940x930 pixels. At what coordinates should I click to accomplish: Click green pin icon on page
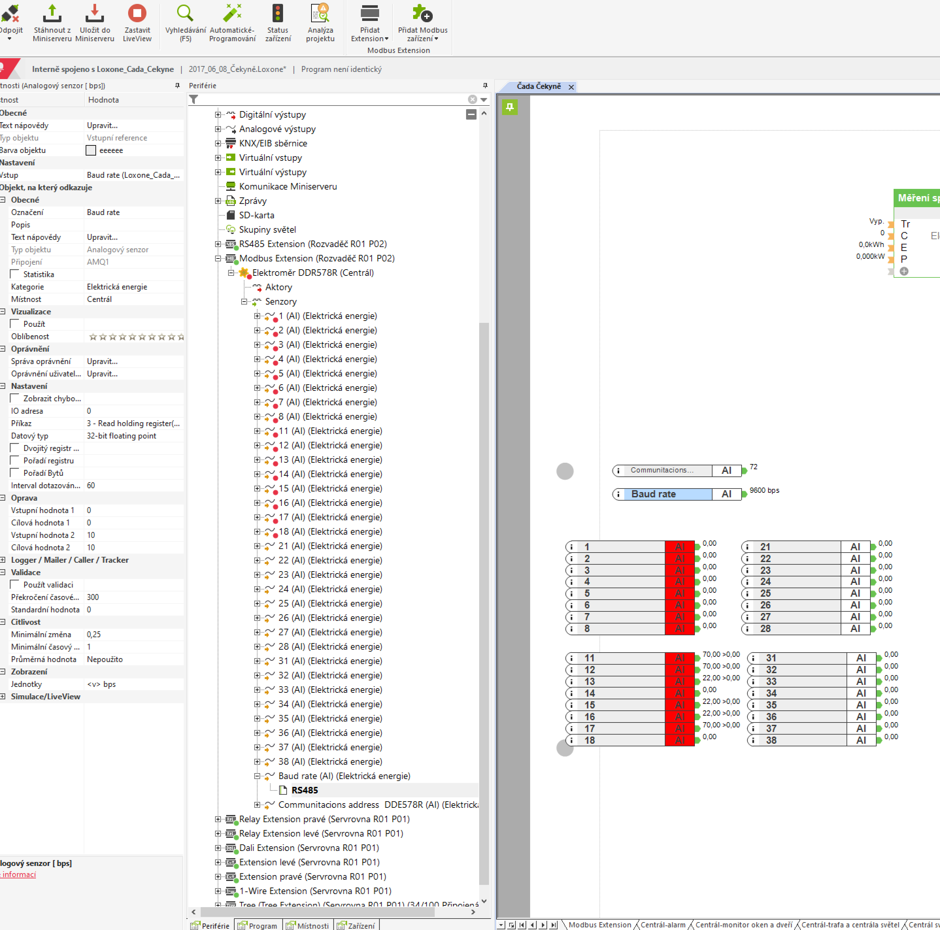pyautogui.click(x=510, y=107)
